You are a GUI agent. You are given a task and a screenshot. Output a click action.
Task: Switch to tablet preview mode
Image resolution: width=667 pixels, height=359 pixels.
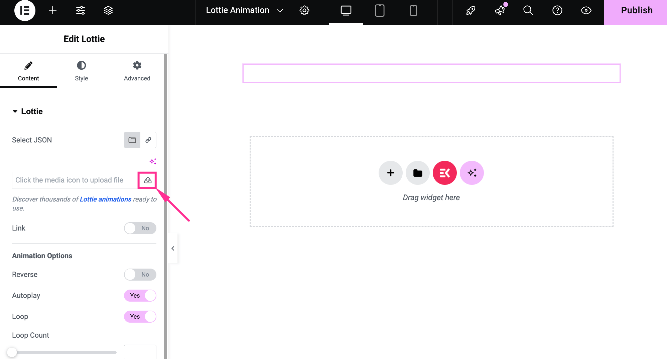[380, 10]
